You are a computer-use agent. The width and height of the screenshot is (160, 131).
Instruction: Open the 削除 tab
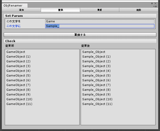coord(138,10)
